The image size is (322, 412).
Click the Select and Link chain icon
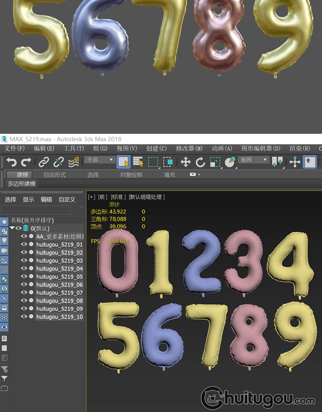pos(43,162)
